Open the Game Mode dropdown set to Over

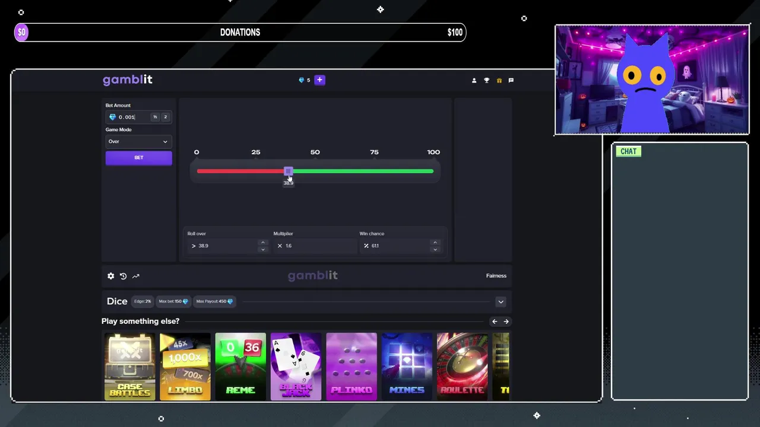[x=138, y=141]
